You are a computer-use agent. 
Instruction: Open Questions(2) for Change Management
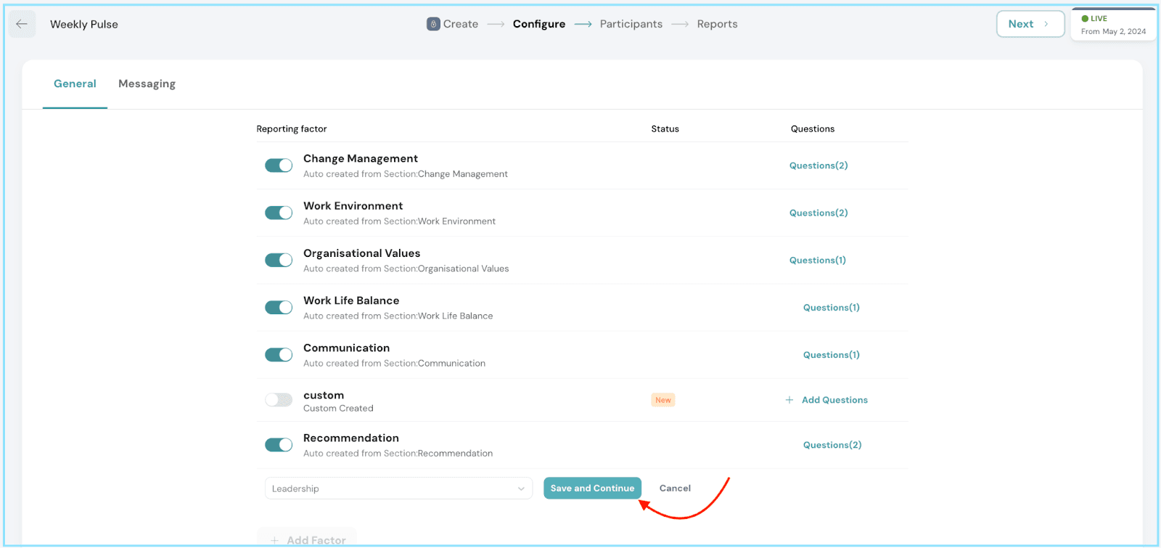pos(819,165)
